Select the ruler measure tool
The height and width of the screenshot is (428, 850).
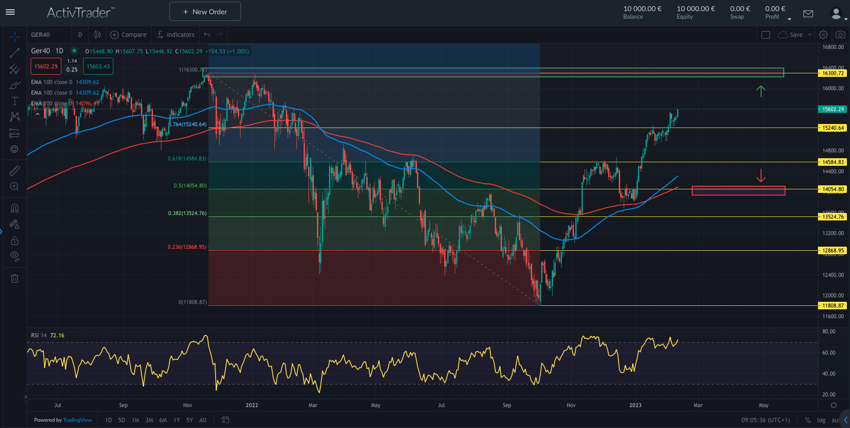tap(15, 170)
